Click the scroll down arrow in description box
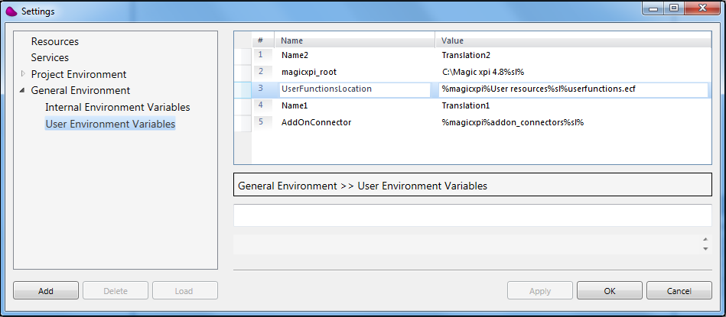 click(705, 249)
